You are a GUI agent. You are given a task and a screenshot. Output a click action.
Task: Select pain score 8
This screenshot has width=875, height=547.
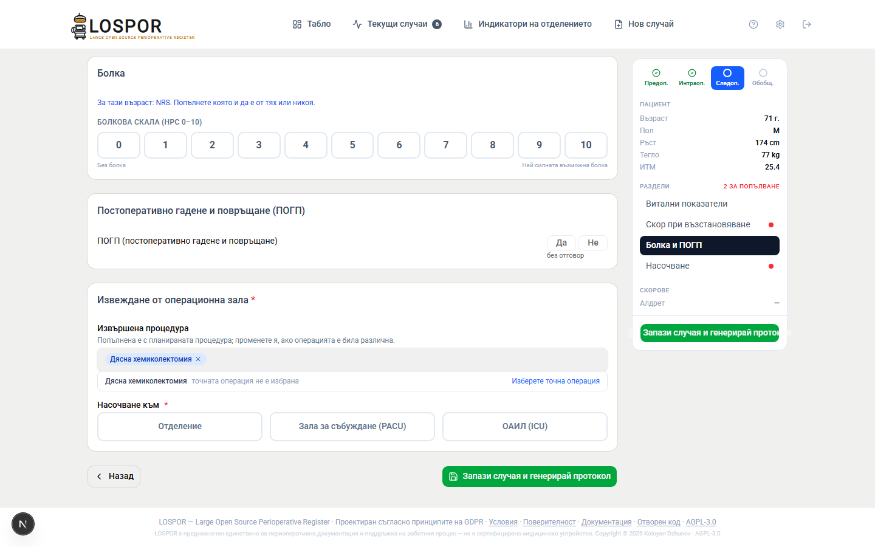(493, 145)
